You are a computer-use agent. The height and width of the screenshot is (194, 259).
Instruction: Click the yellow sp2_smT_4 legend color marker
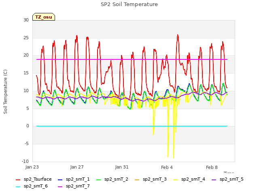tap(175, 179)
